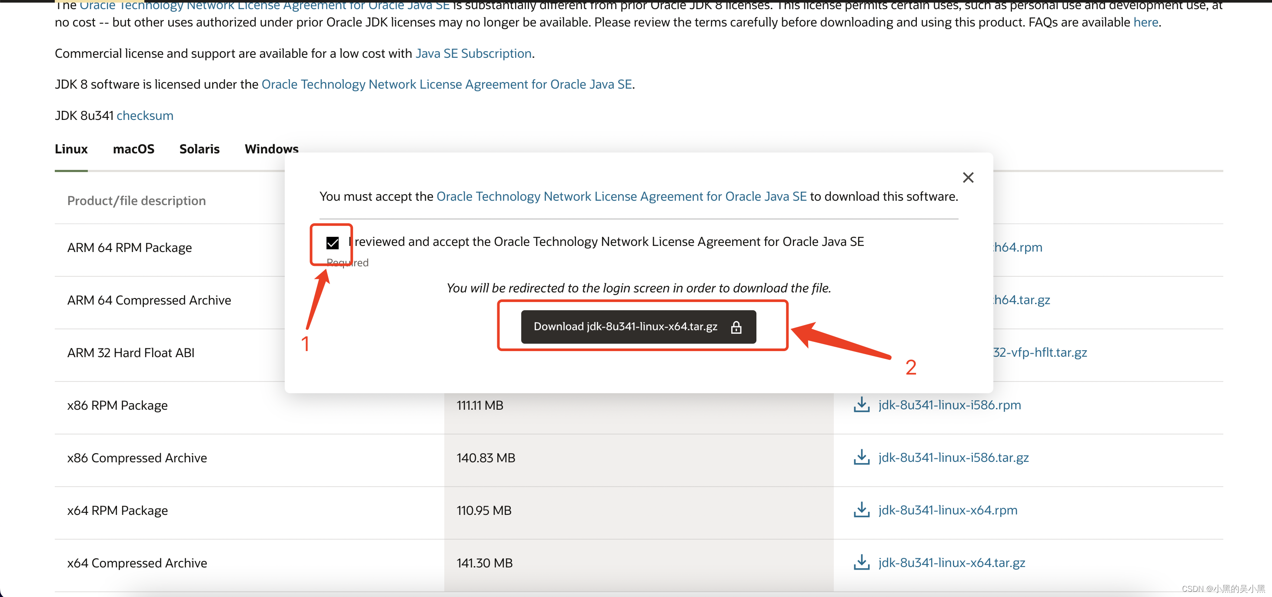Close the license agreement dialog
1272x597 pixels.
tap(968, 178)
